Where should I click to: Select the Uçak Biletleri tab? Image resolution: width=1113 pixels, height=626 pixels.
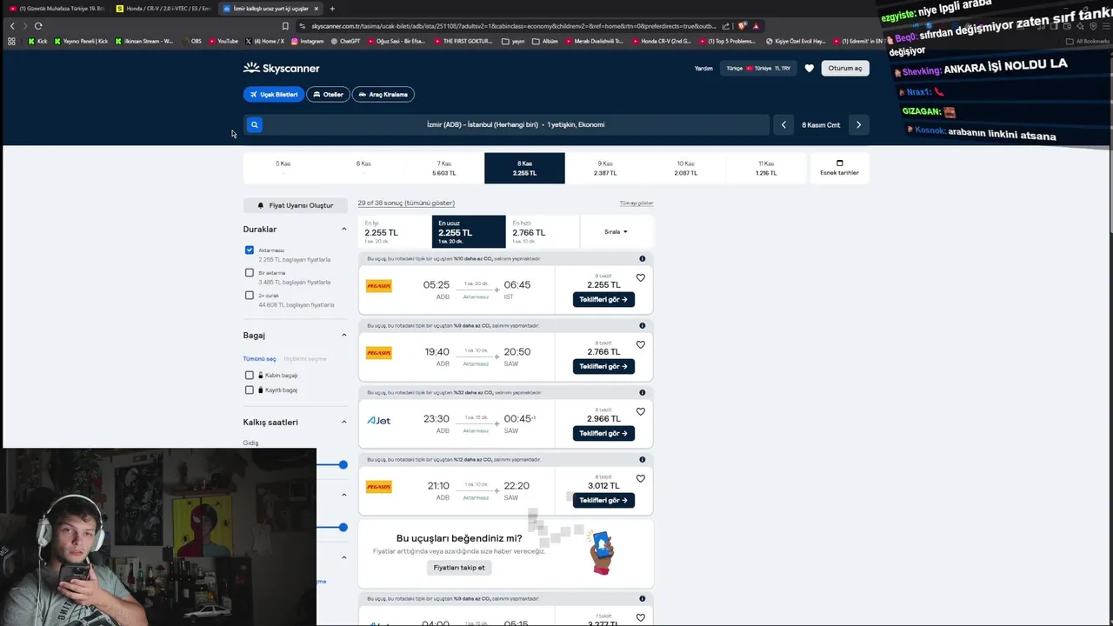coord(274,94)
